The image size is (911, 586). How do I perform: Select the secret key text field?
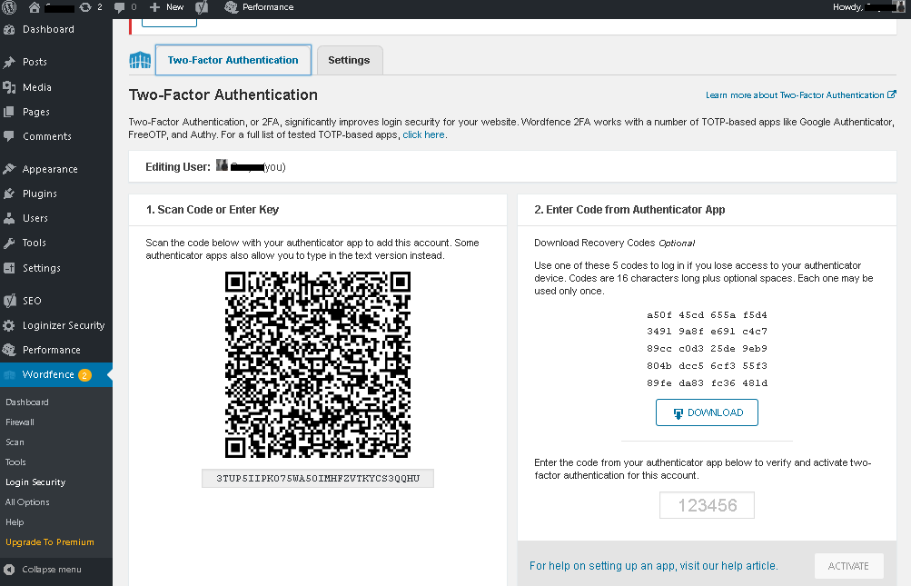pos(318,479)
